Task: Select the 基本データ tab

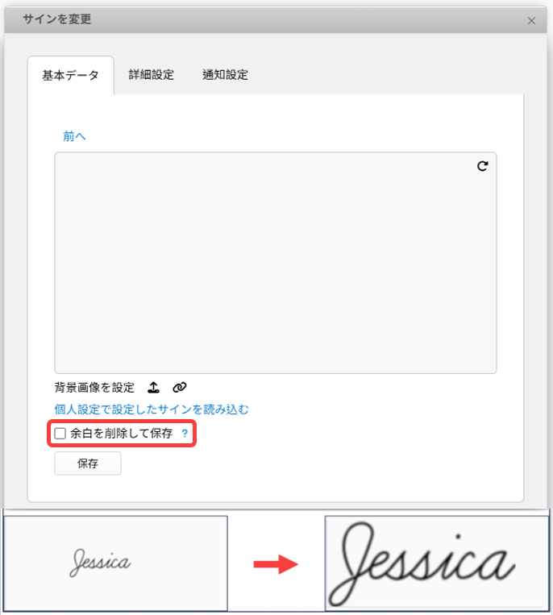Action: 71,75
